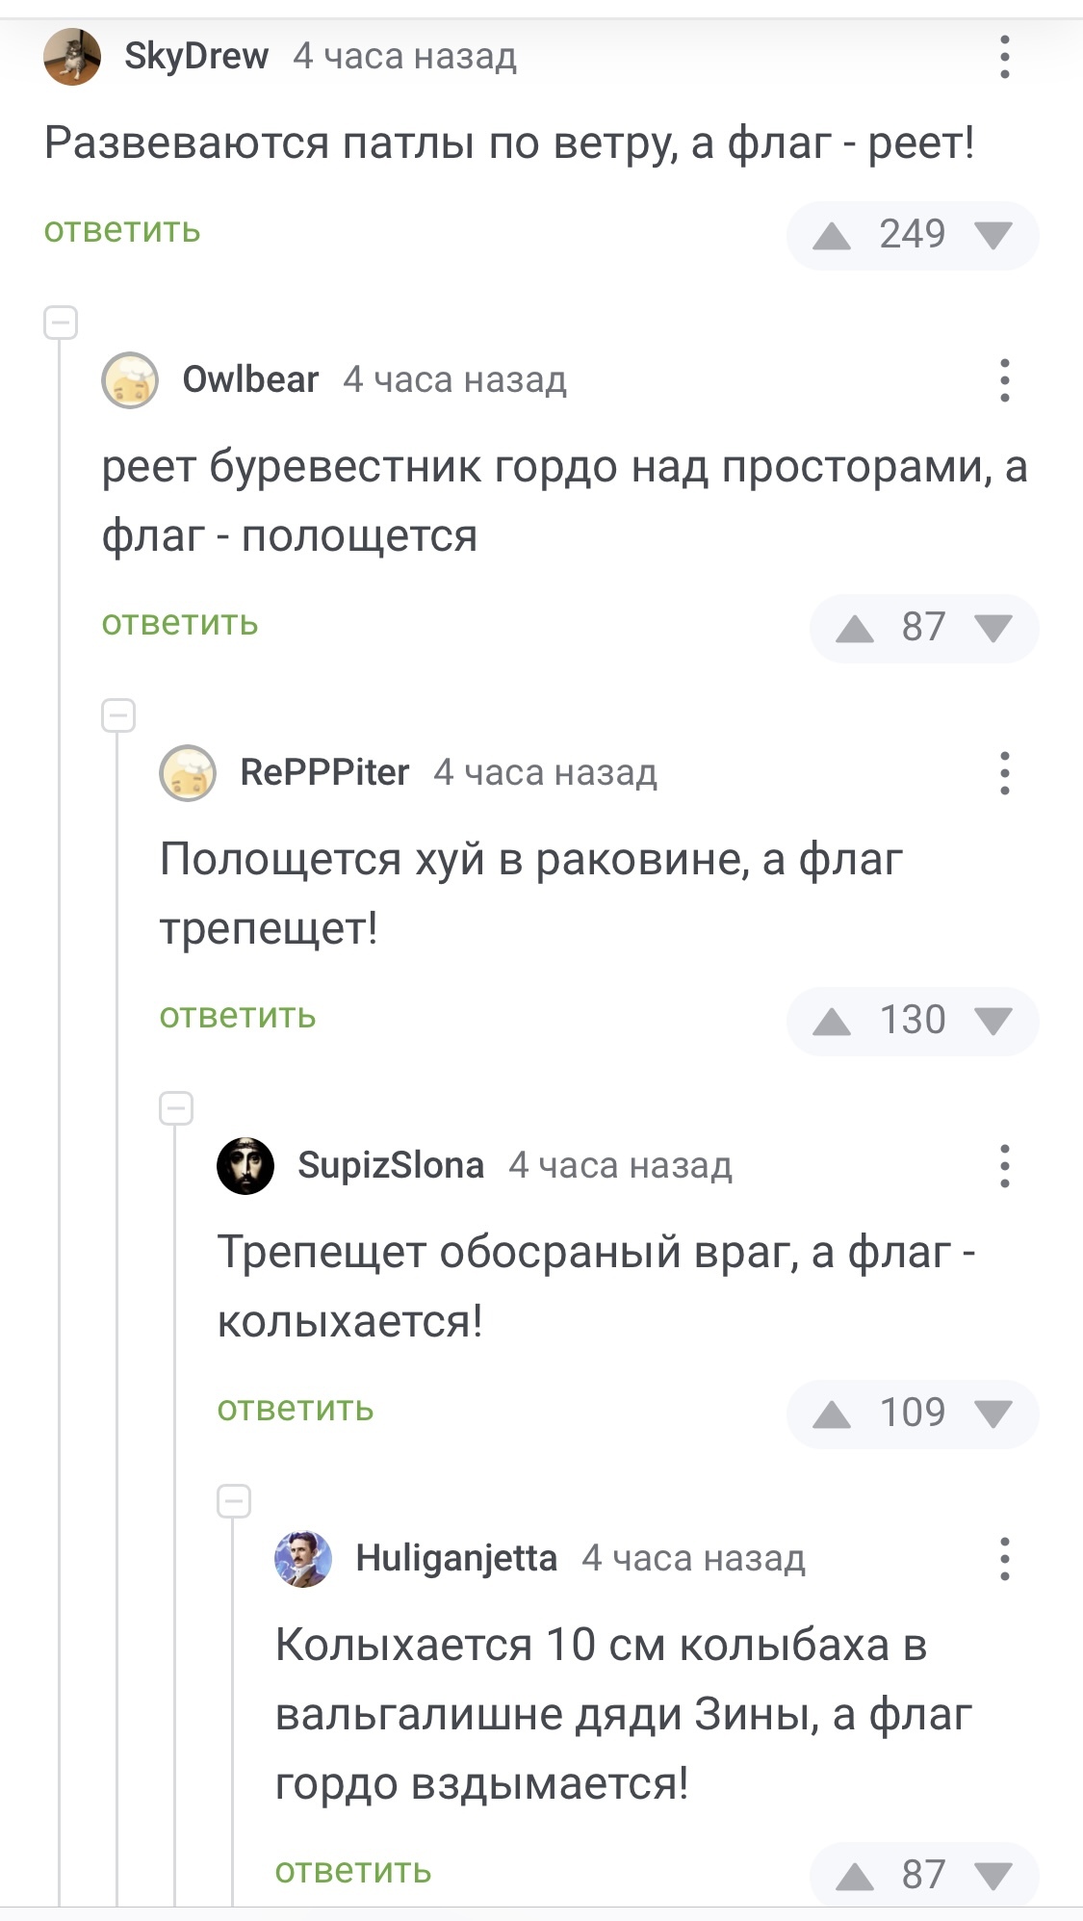Upvote SkyDrew's comment with 249 rating
This screenshot has height=1921, width=1083.
pos(832,235)
